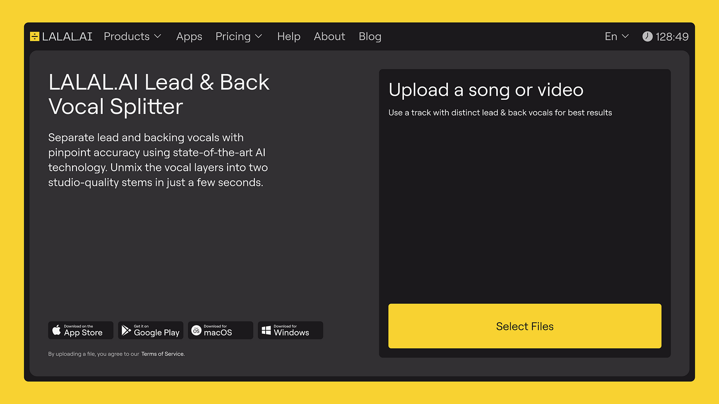Click the 'Upload a song or video' heading
The image size is (719, 404).
tap(486, 90)
